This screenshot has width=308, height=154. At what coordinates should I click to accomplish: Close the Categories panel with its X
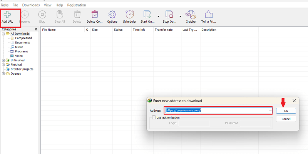36,29
